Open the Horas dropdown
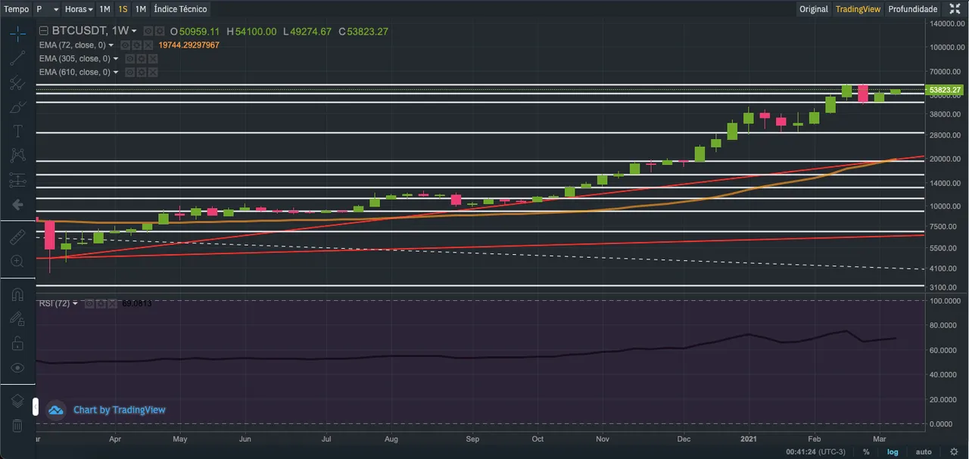The height and width of the screenshot is (459, 969). pos(79,9)
